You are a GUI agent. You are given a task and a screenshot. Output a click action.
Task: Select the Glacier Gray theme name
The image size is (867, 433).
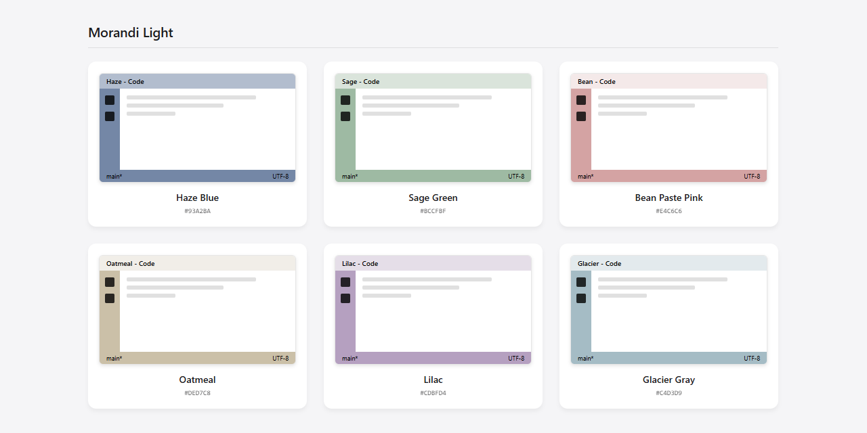(669, 380)
